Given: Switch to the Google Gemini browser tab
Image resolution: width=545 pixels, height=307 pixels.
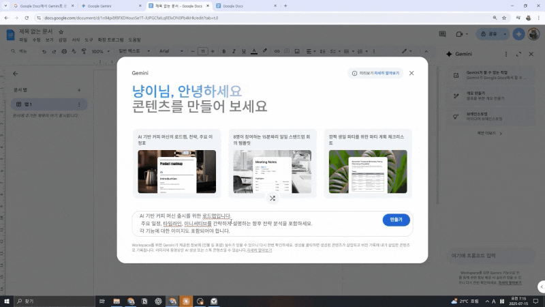Looking at the screenshot, I should (111, 6).
